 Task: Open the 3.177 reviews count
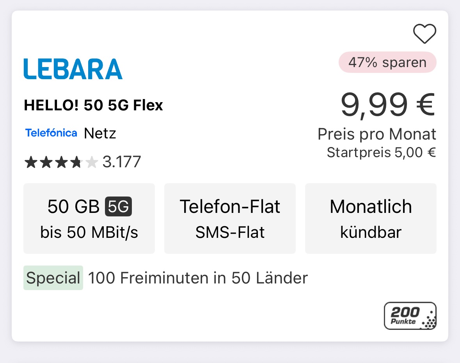point(121,162)
